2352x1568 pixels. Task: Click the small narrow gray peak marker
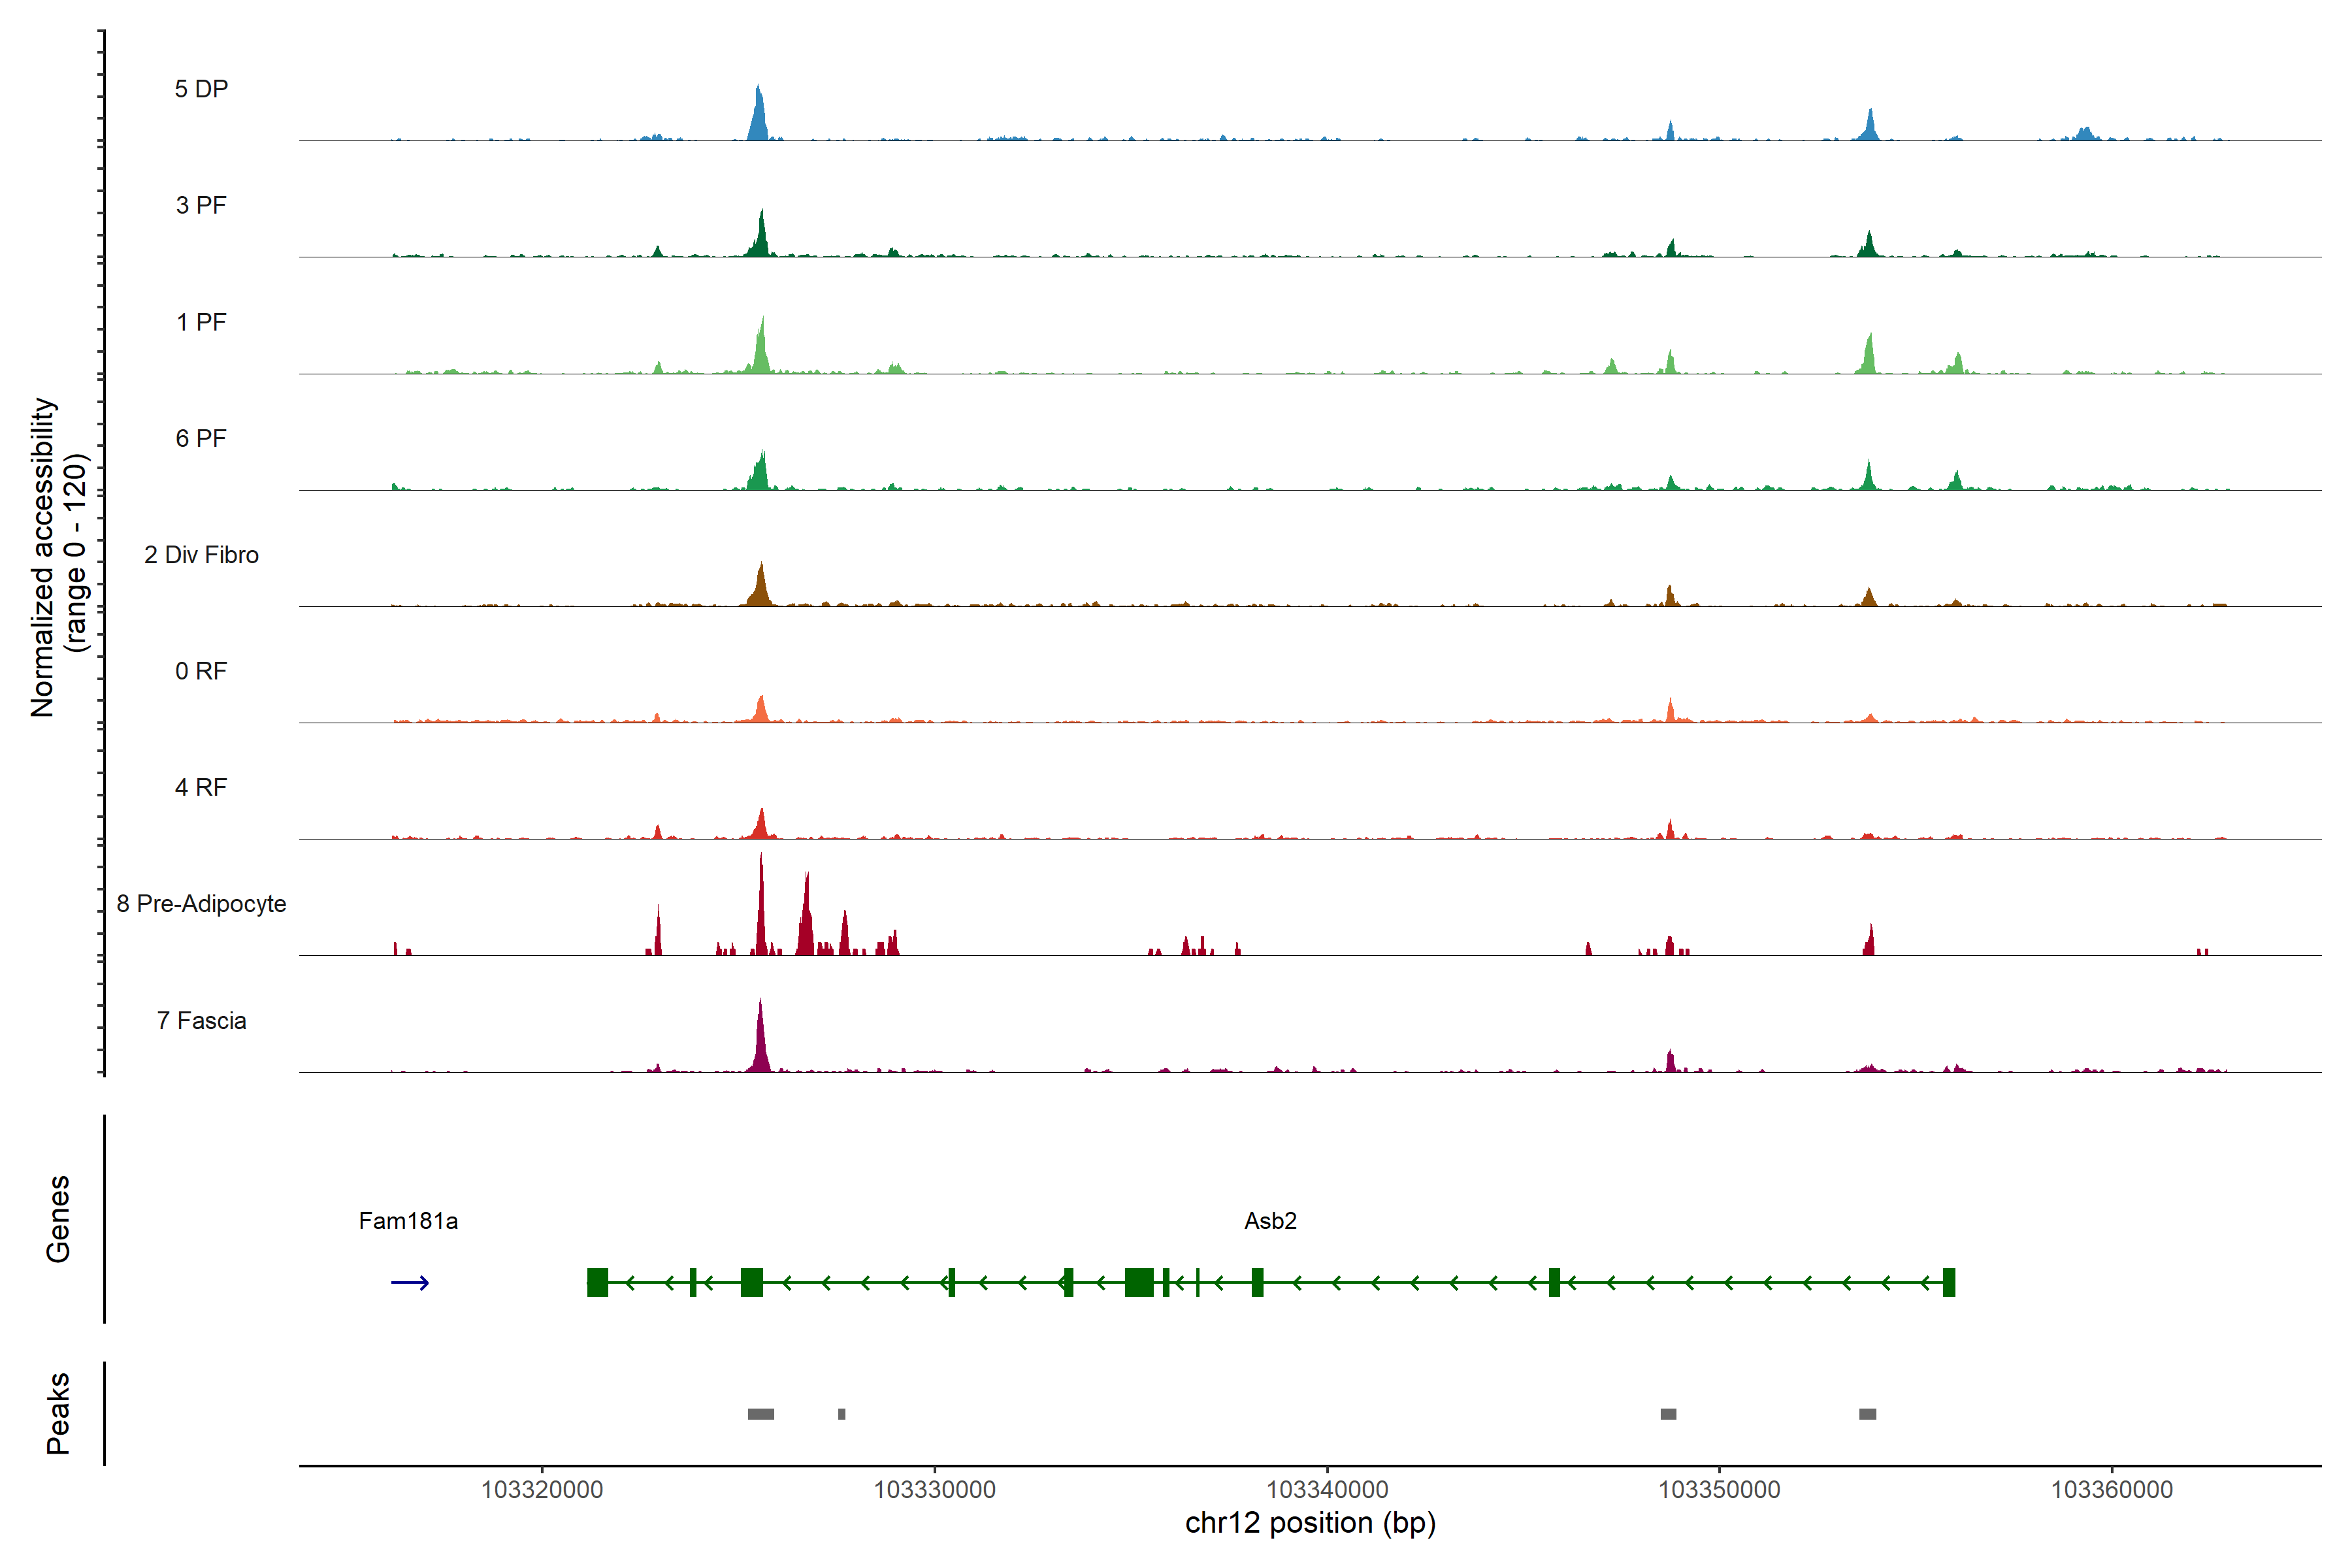point(842,1414)
